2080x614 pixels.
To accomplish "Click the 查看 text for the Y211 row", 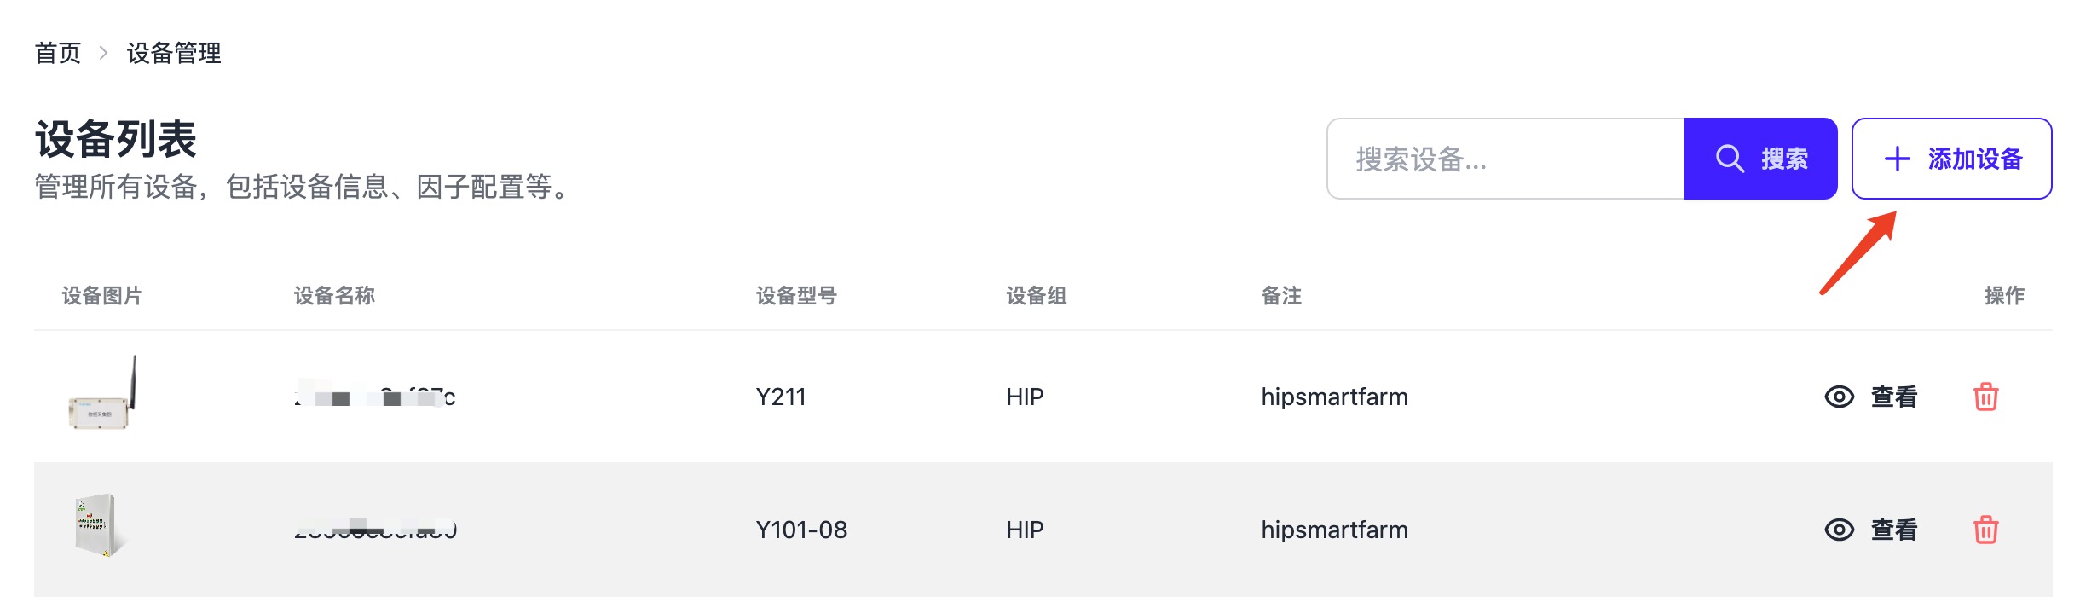I will click(x=1894, y=397).
